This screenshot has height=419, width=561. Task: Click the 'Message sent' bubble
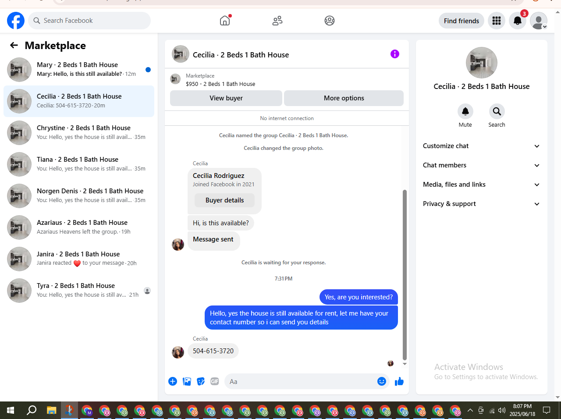tap(213, 241)
